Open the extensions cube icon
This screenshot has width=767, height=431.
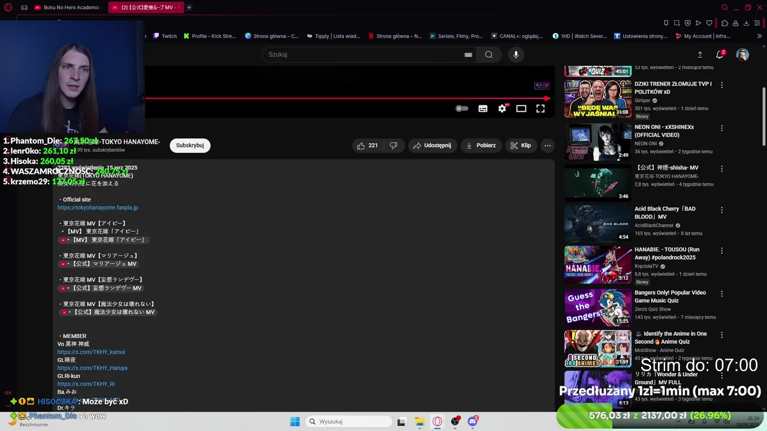[724, 23]
